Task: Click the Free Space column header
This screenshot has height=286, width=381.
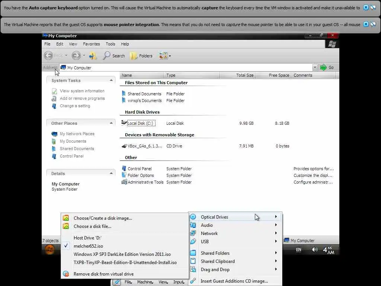Action: (x=273, y=75)
